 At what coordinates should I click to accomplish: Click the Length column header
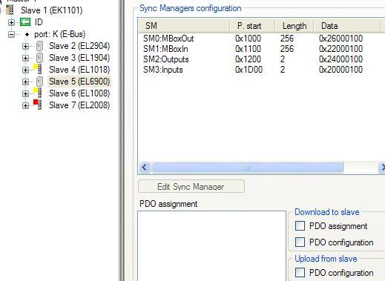294,26
